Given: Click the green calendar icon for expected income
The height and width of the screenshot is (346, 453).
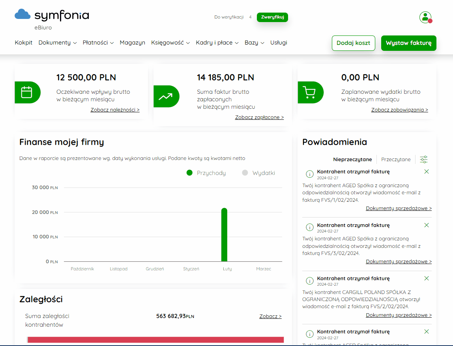Looking at the screenshot, I should pyautogui.click(x=28, y=92).
